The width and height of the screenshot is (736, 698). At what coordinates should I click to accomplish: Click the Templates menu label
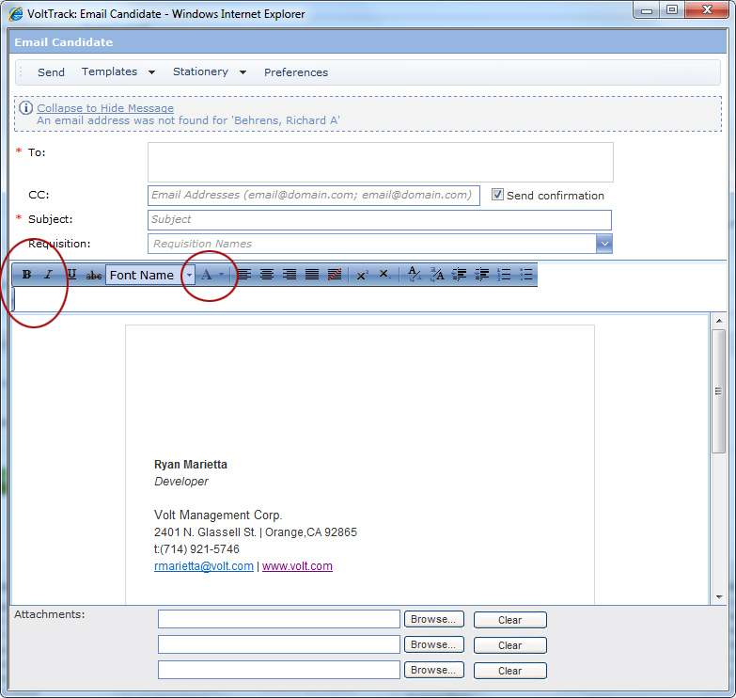[x=109, y=71]
